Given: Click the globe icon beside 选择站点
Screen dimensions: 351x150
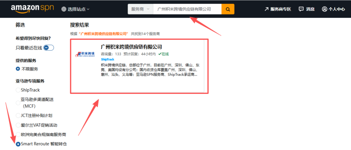Looking at the screenshot, I should click(x=64, y=9).
